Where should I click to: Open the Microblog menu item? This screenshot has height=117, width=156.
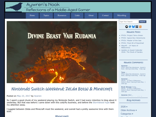click(122, 16)
